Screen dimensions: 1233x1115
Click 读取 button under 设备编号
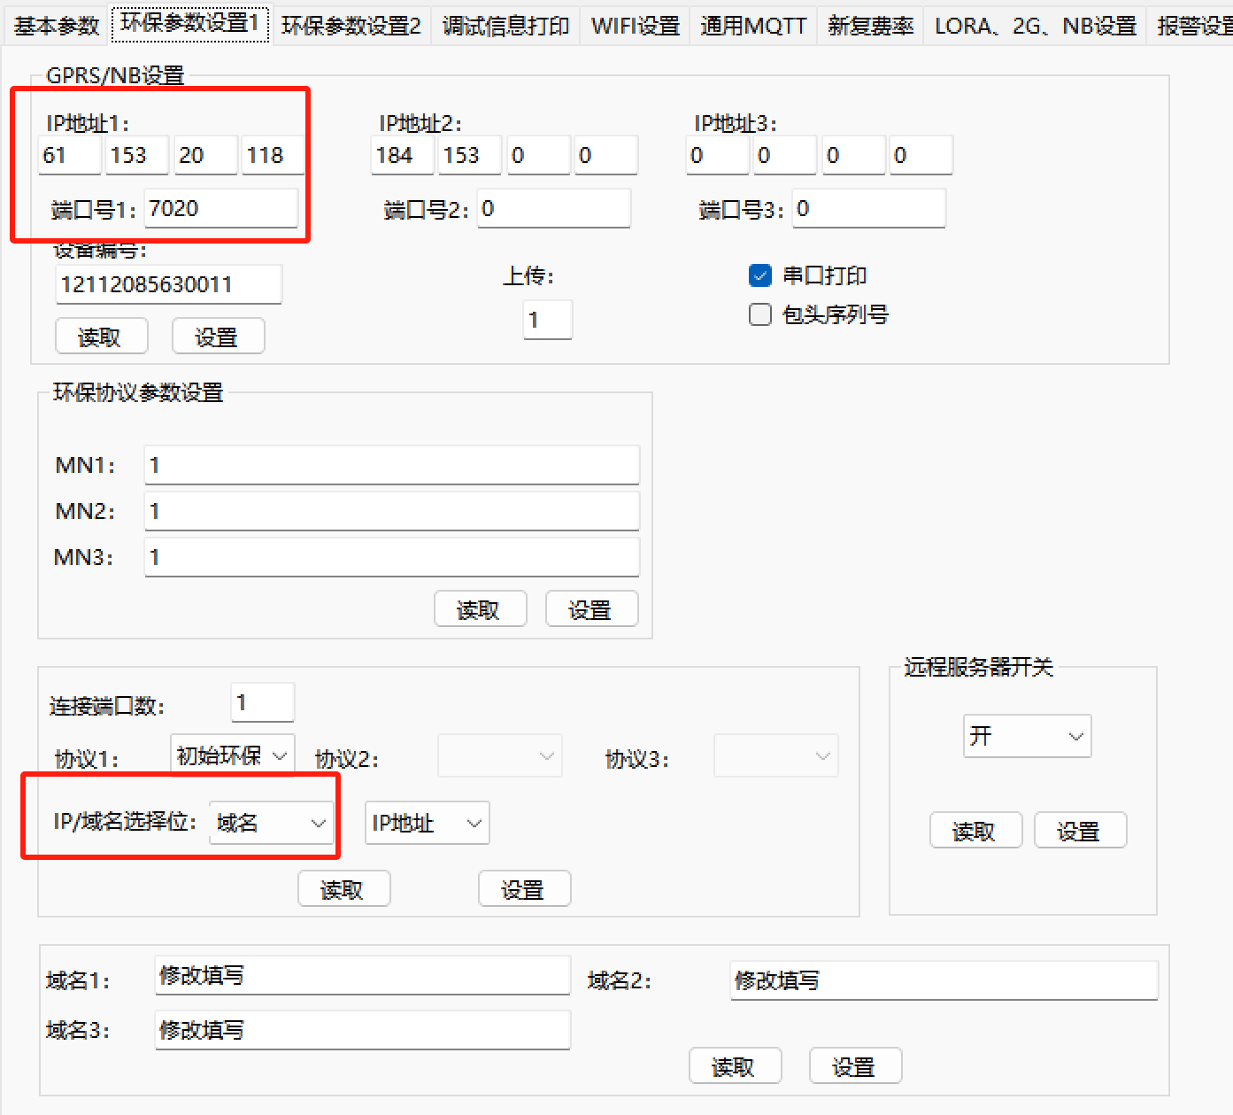101,337
